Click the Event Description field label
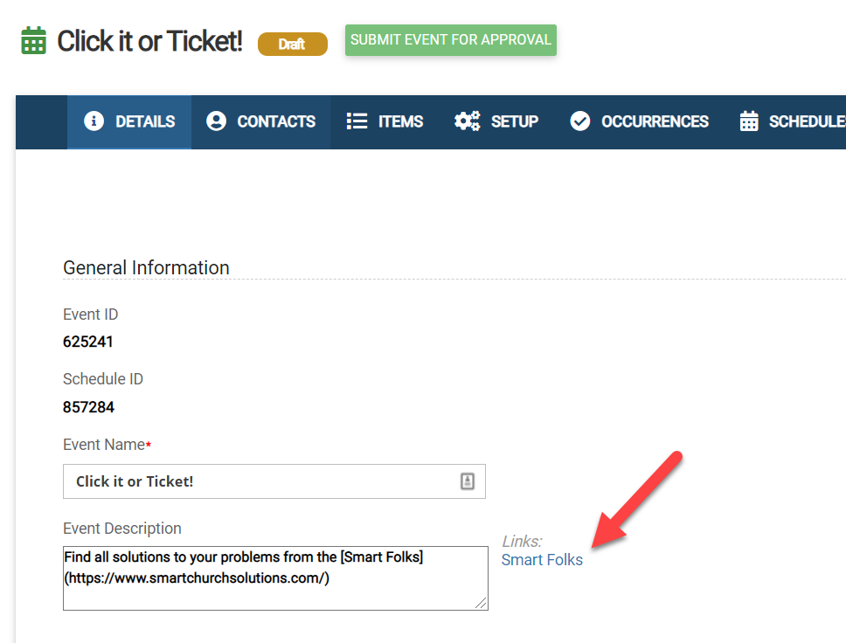 122,529
